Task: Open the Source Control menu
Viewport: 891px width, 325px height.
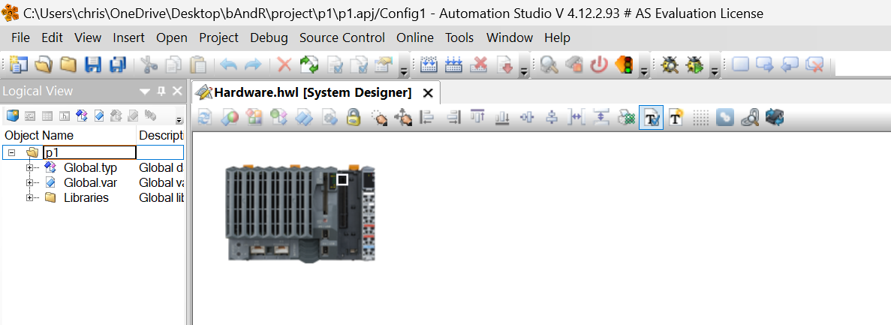Action: 342,38
